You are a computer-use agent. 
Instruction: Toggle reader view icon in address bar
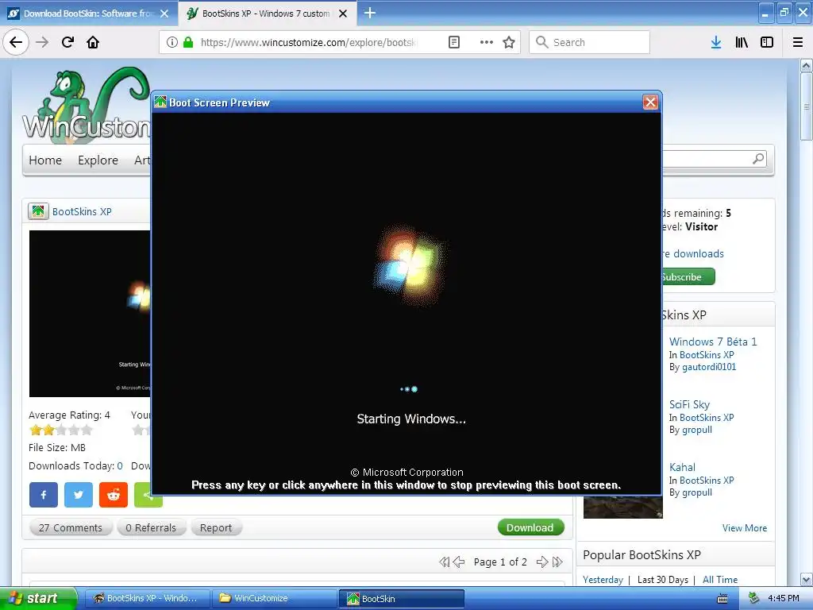453,42
